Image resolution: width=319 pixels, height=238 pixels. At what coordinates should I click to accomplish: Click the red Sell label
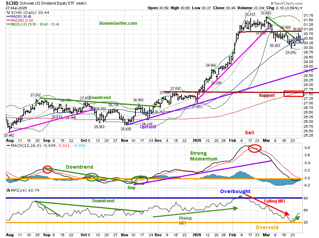[x=249, y=132]
